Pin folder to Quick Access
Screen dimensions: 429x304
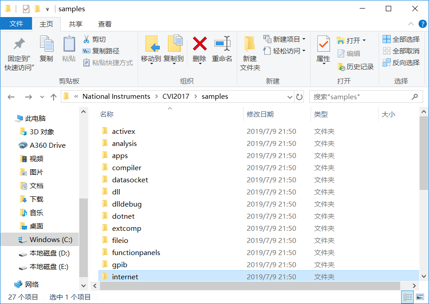[19, 54]
